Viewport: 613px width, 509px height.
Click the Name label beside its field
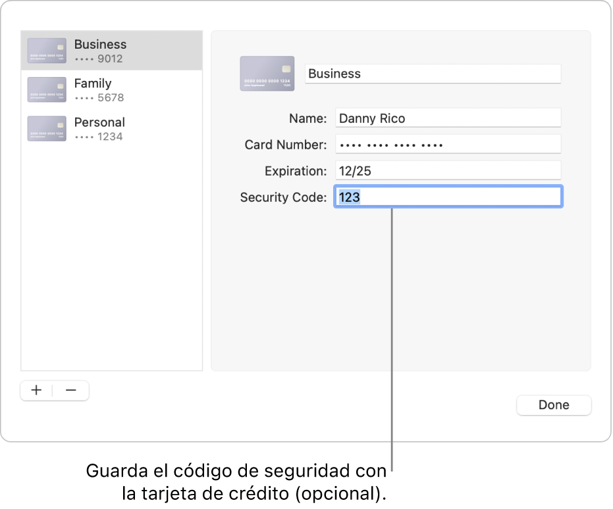(x=307, y=117)
